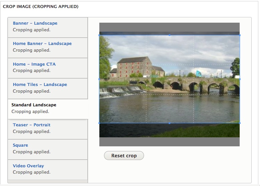This screenshot has width=260, height=186.
Task: Click the Reset crop button
Action: point(124,155)
